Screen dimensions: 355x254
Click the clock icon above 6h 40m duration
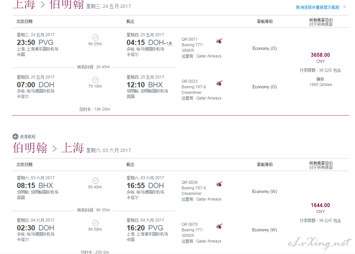(95, 180)
